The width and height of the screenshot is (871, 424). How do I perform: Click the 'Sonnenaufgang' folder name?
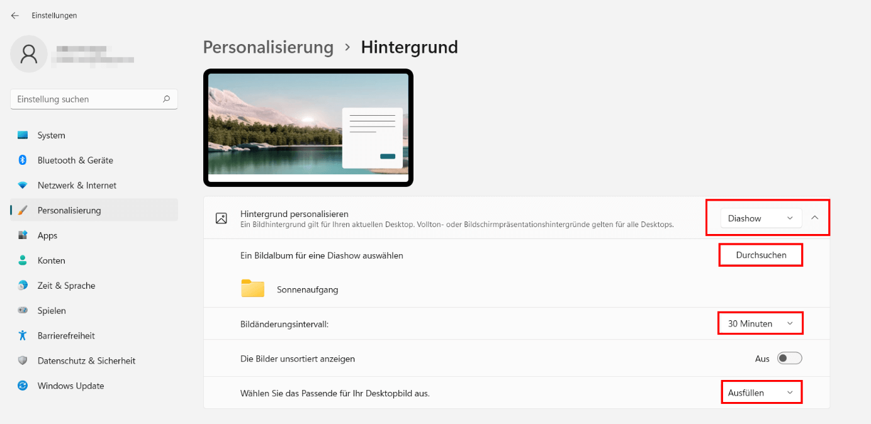point(307,289)
